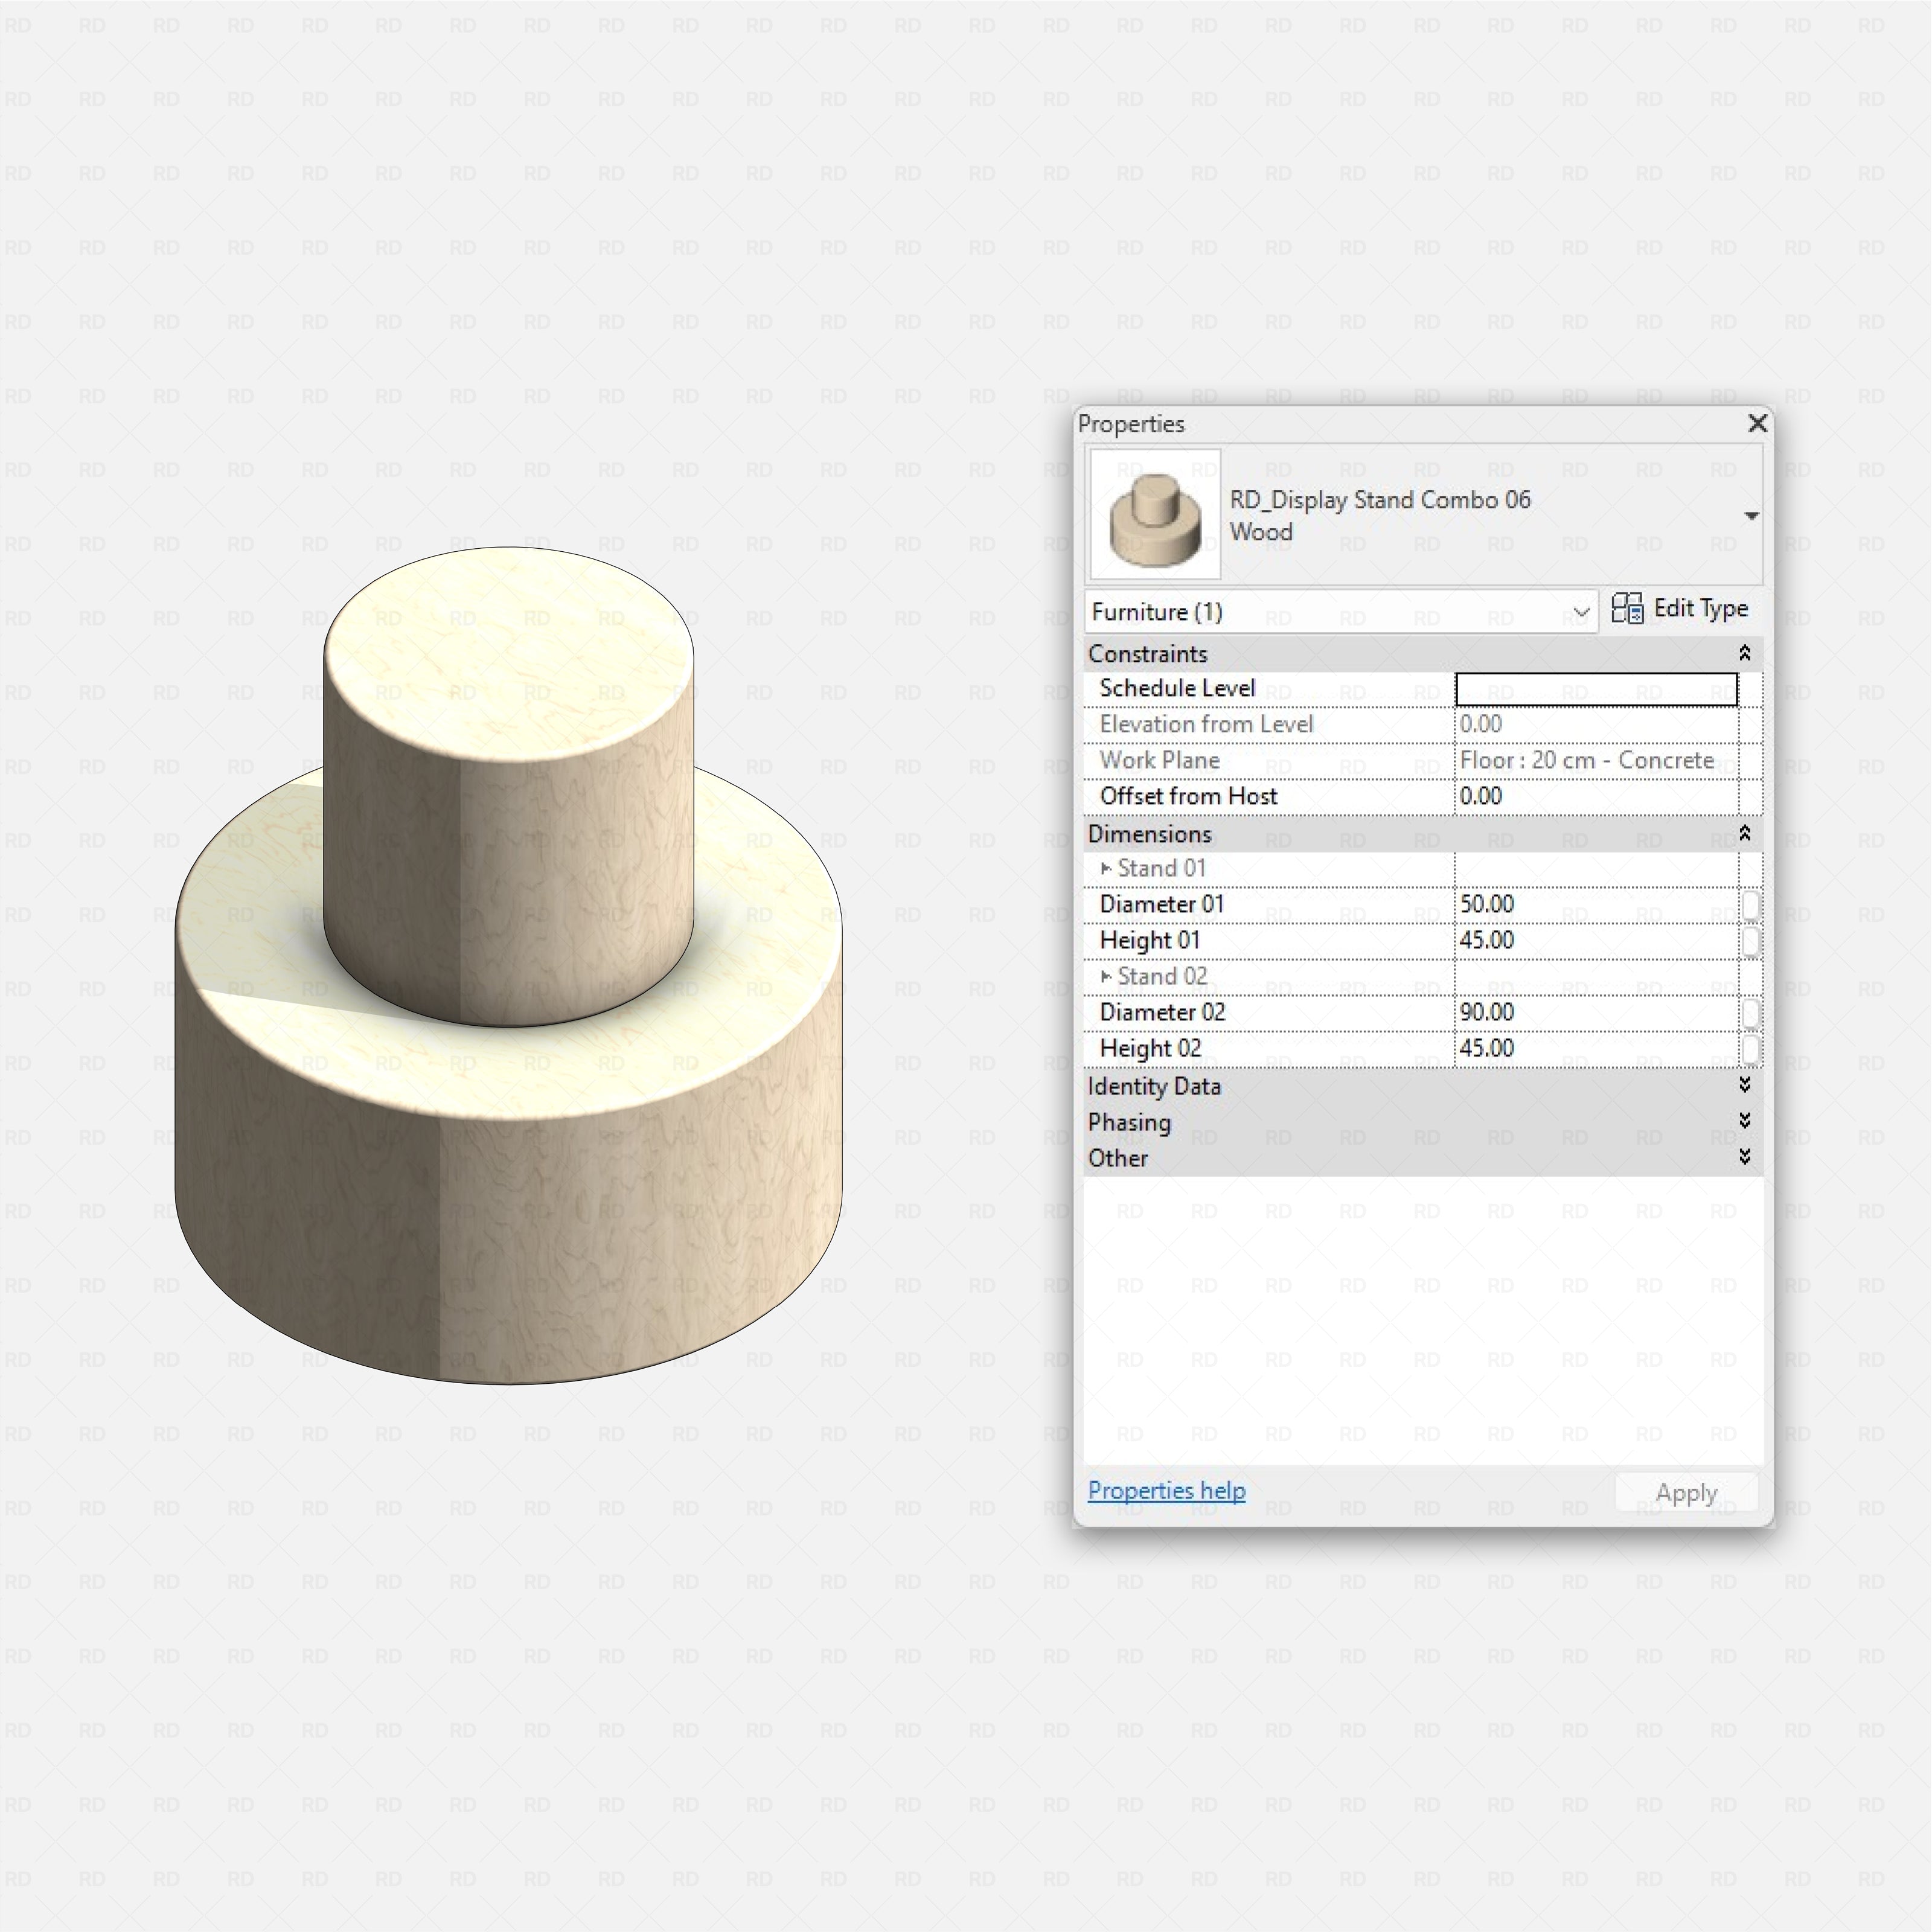Image resolution: width=1932 pixels, height=1932 pixels.
Task: Close the Properties panel
Action: (1757, 424)
